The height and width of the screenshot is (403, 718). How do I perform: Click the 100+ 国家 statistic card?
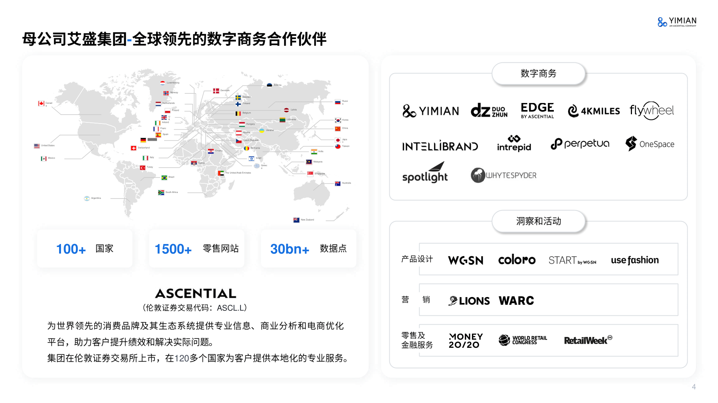(85, 249)
